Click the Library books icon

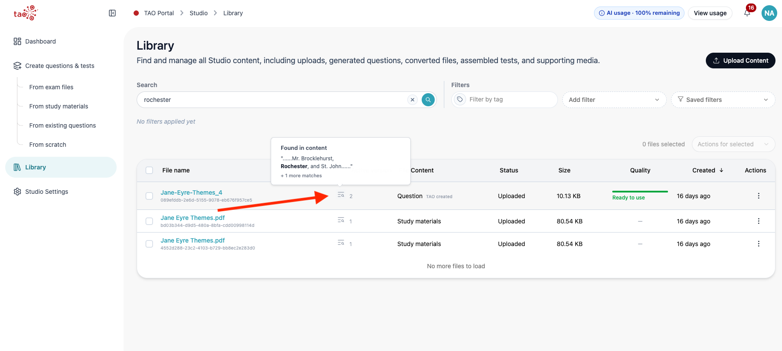(x=17, y=167)
